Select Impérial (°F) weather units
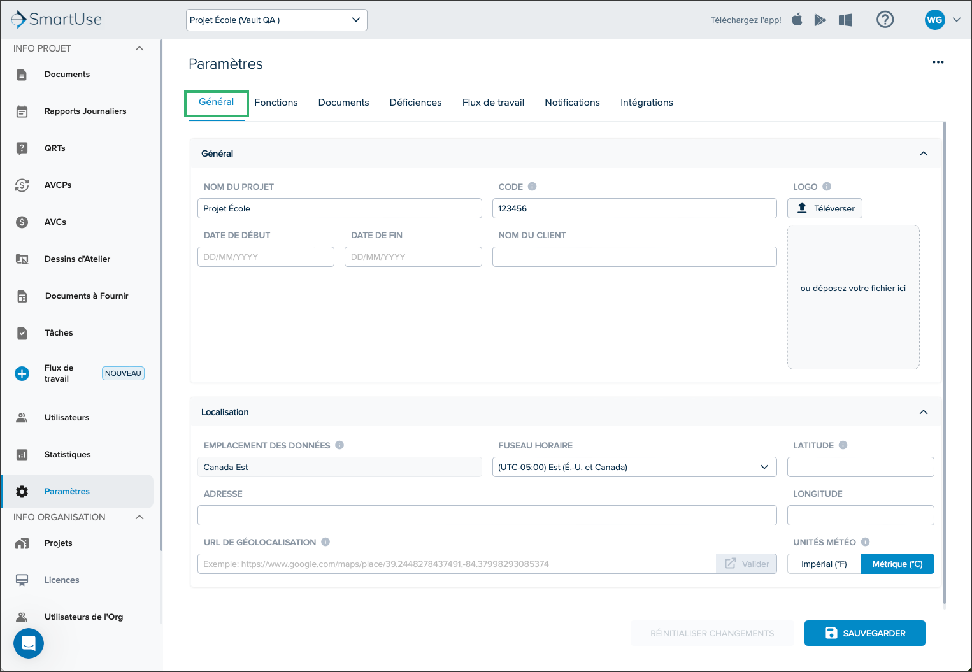This screenshot has width=972, height=672. point(824,564)
